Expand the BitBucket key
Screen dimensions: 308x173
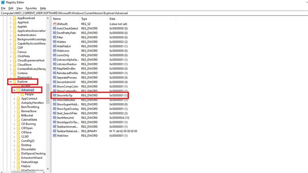pos(14,115)
